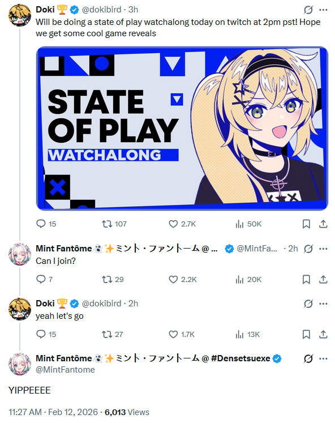335x423 pixels.
Task: View analytics showing 50K views
Action: pyautogui.click(x=248, y=224)
